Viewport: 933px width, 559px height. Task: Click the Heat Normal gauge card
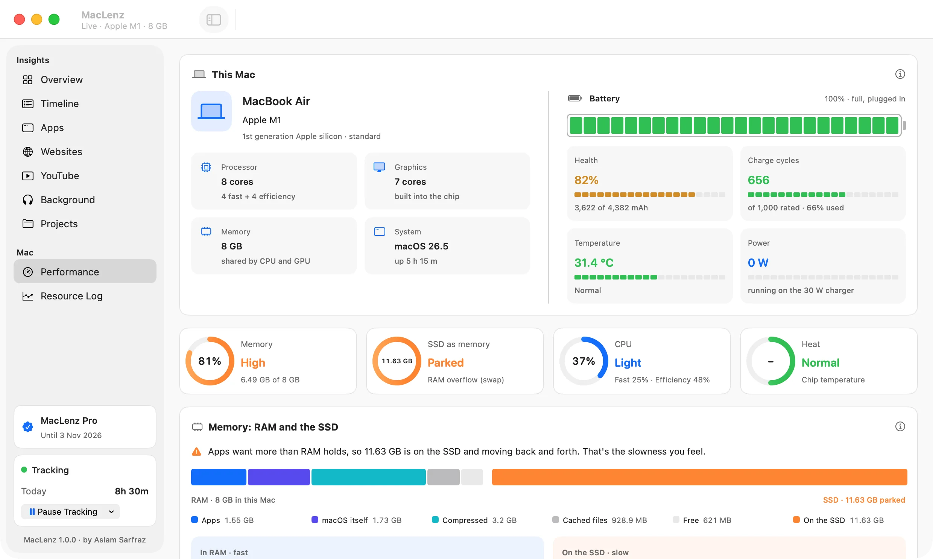click(828, 361)
